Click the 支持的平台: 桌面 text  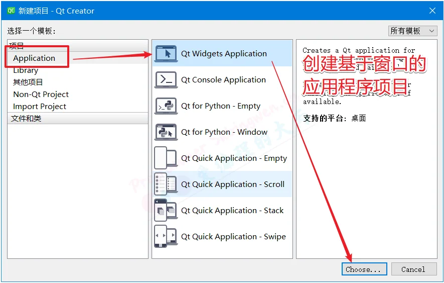click(335, 118)
